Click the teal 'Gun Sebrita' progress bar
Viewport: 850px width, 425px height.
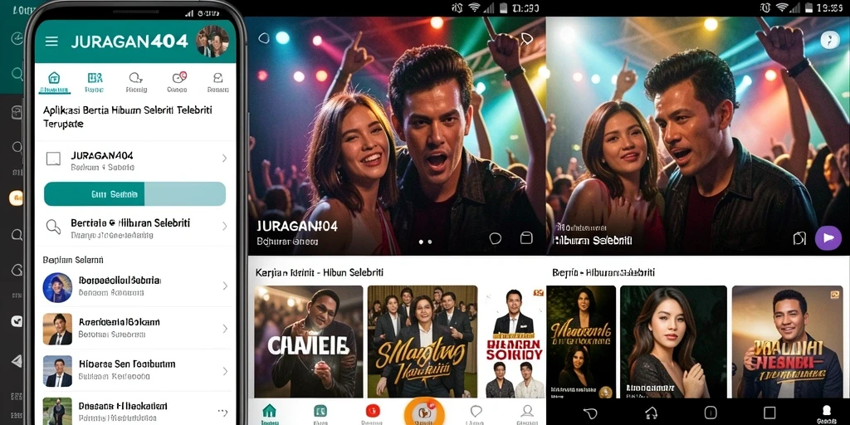point(134,194)
